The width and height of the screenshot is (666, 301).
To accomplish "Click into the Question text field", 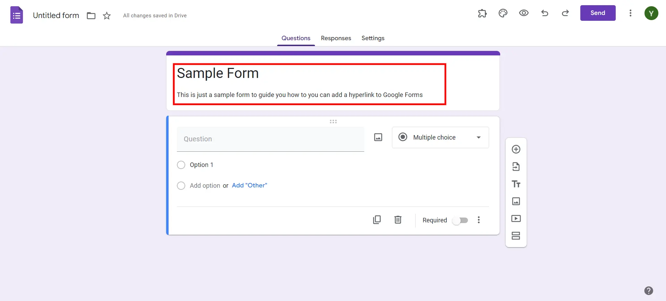I will pos(270,139).
